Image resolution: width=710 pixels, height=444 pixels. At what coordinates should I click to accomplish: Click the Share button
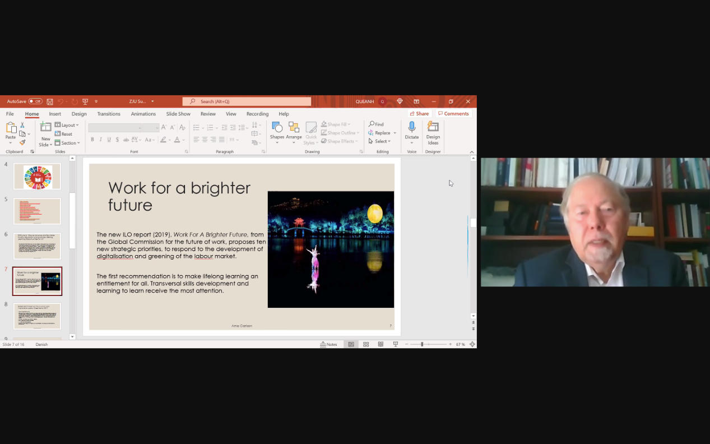coord(419,114)
